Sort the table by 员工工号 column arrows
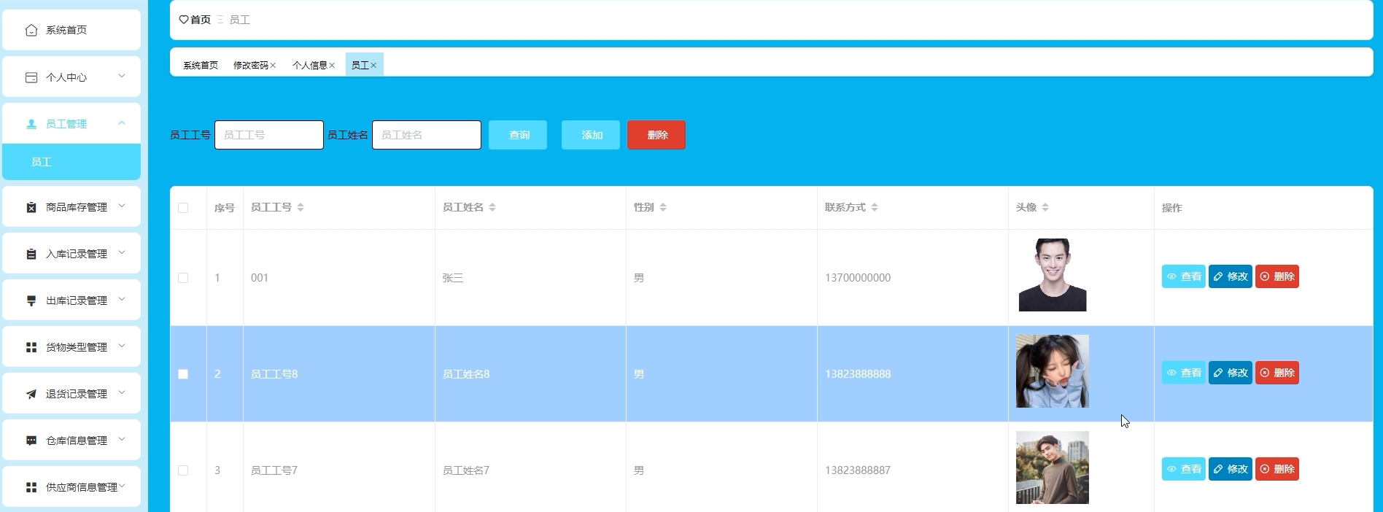 [301, 208]
